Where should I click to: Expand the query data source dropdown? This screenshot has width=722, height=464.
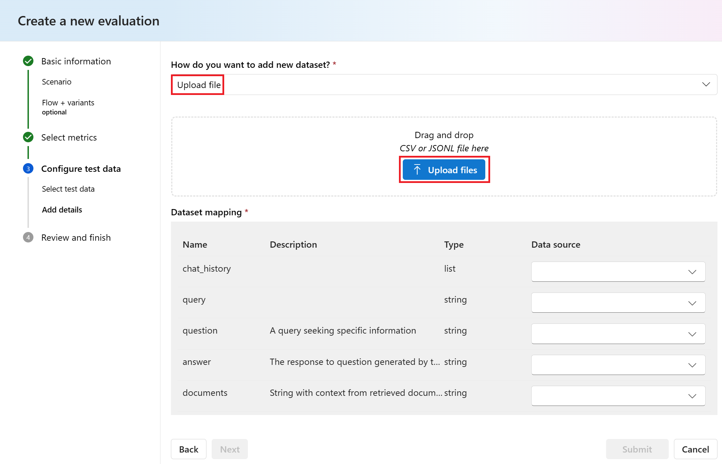[x=618, y=303]
